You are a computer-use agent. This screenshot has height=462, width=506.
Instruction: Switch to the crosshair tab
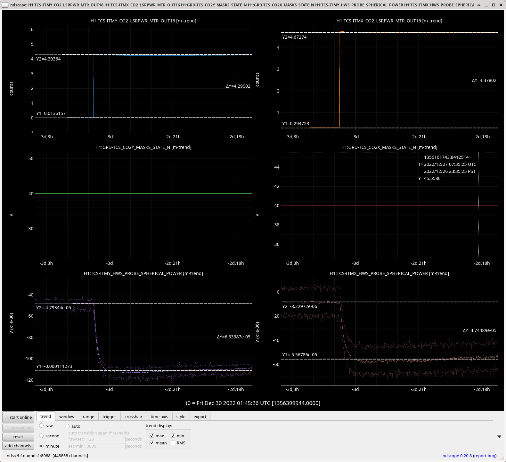tap(133, 417)
